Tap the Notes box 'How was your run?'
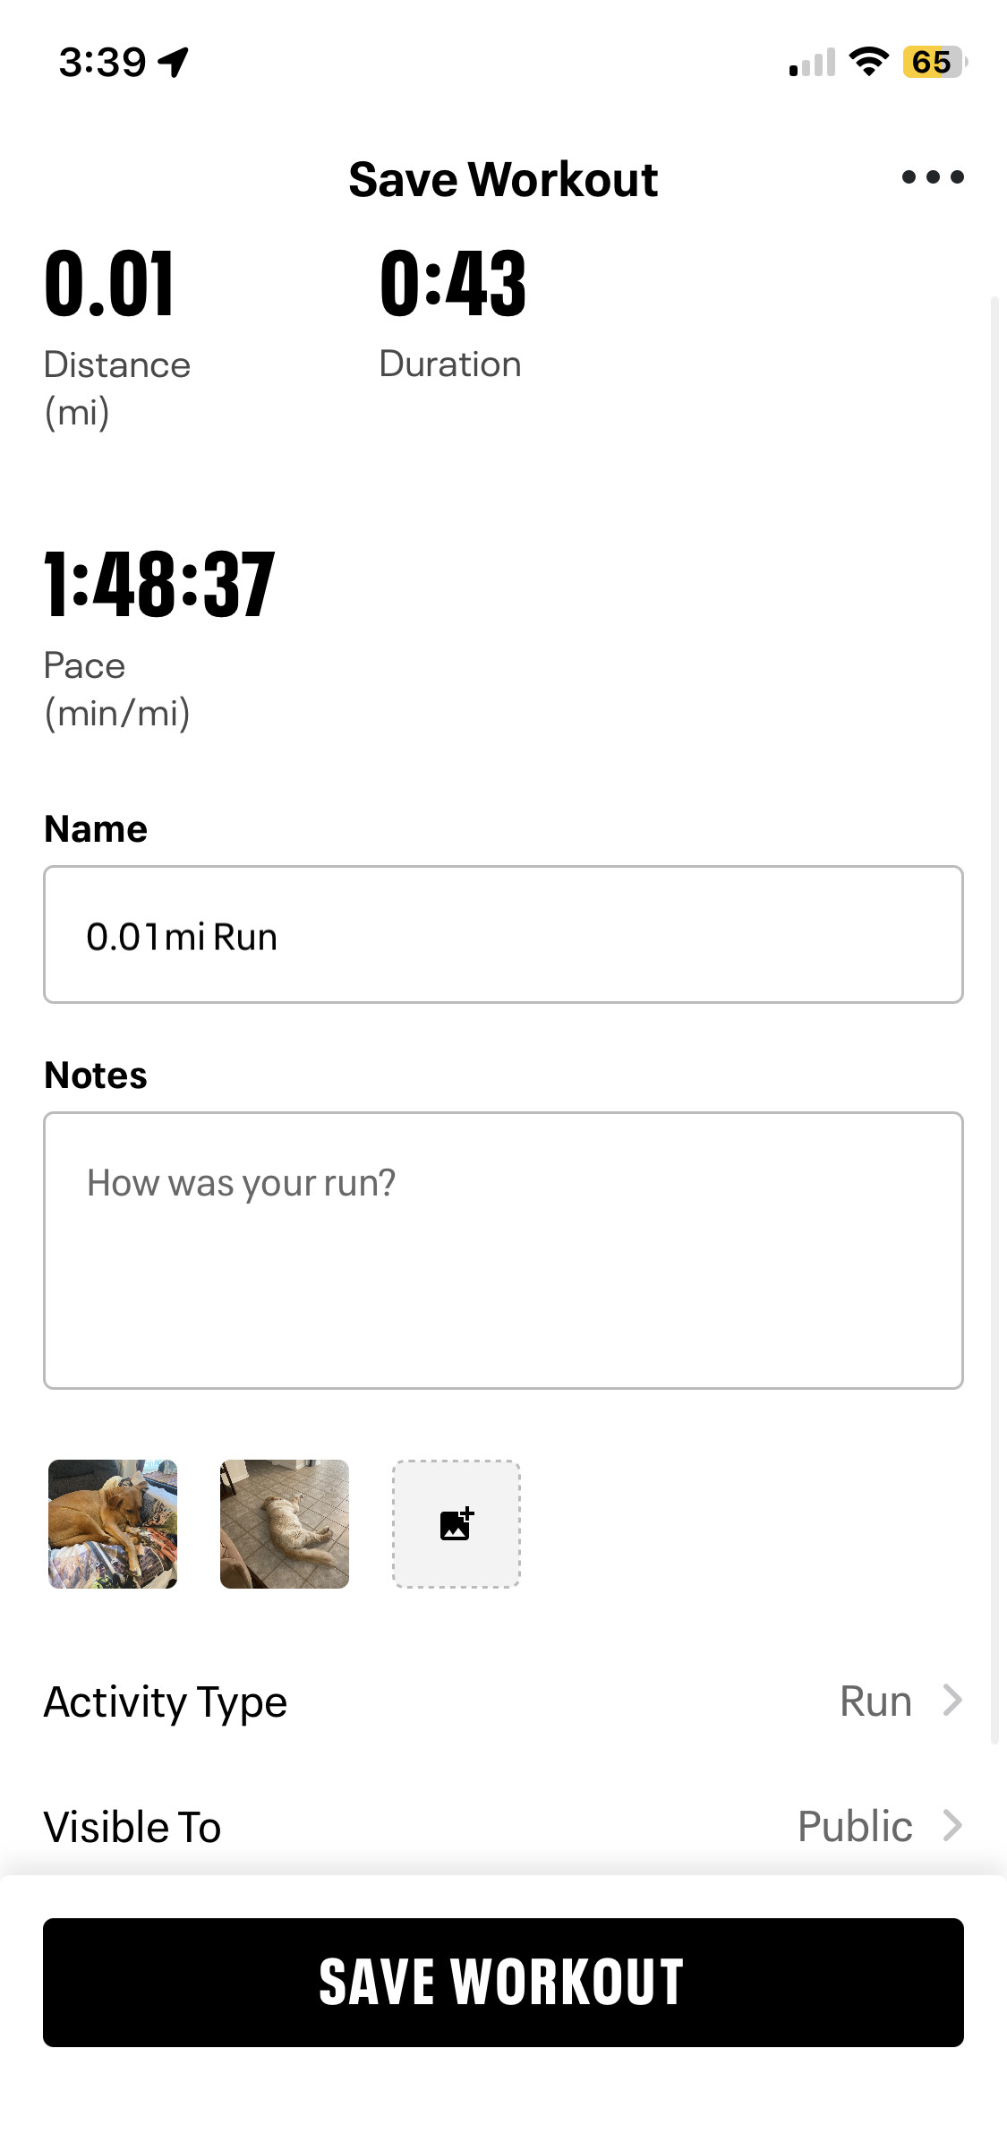 point(503,1250)
